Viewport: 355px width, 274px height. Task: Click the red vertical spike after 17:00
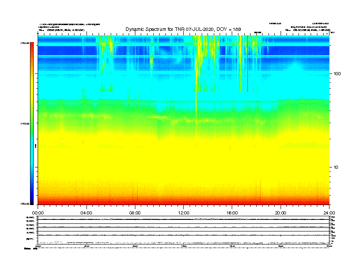[248, 64]
